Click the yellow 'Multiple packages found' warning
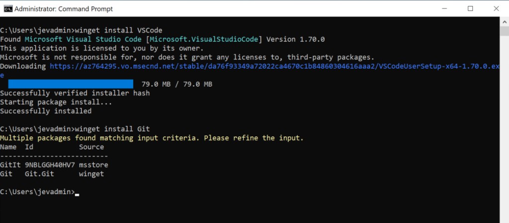Image resolution: width=509 pixels, height=223 pixels. pos(152,138)
